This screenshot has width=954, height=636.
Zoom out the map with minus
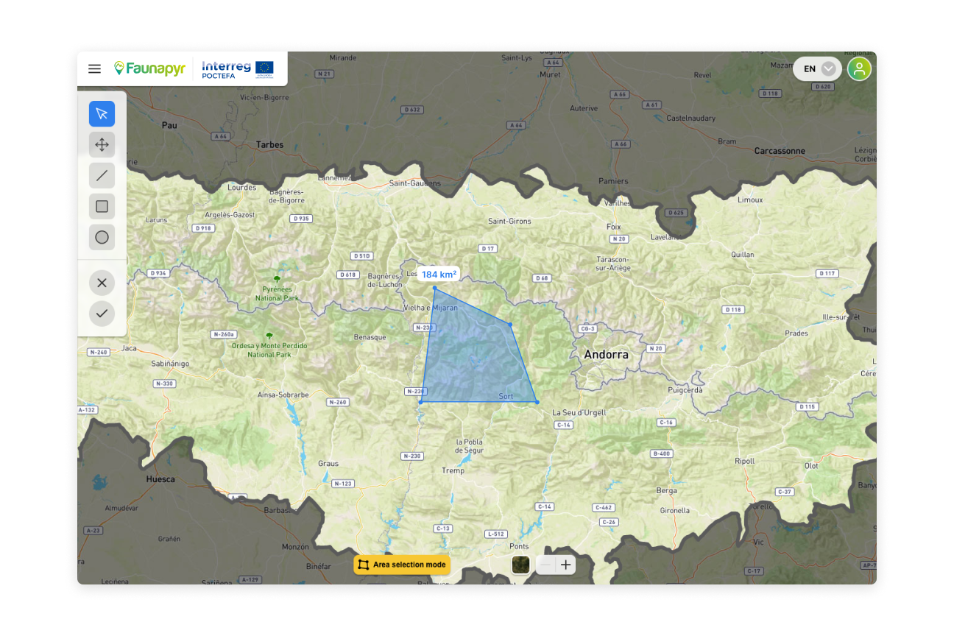click(x=546, y=565)
